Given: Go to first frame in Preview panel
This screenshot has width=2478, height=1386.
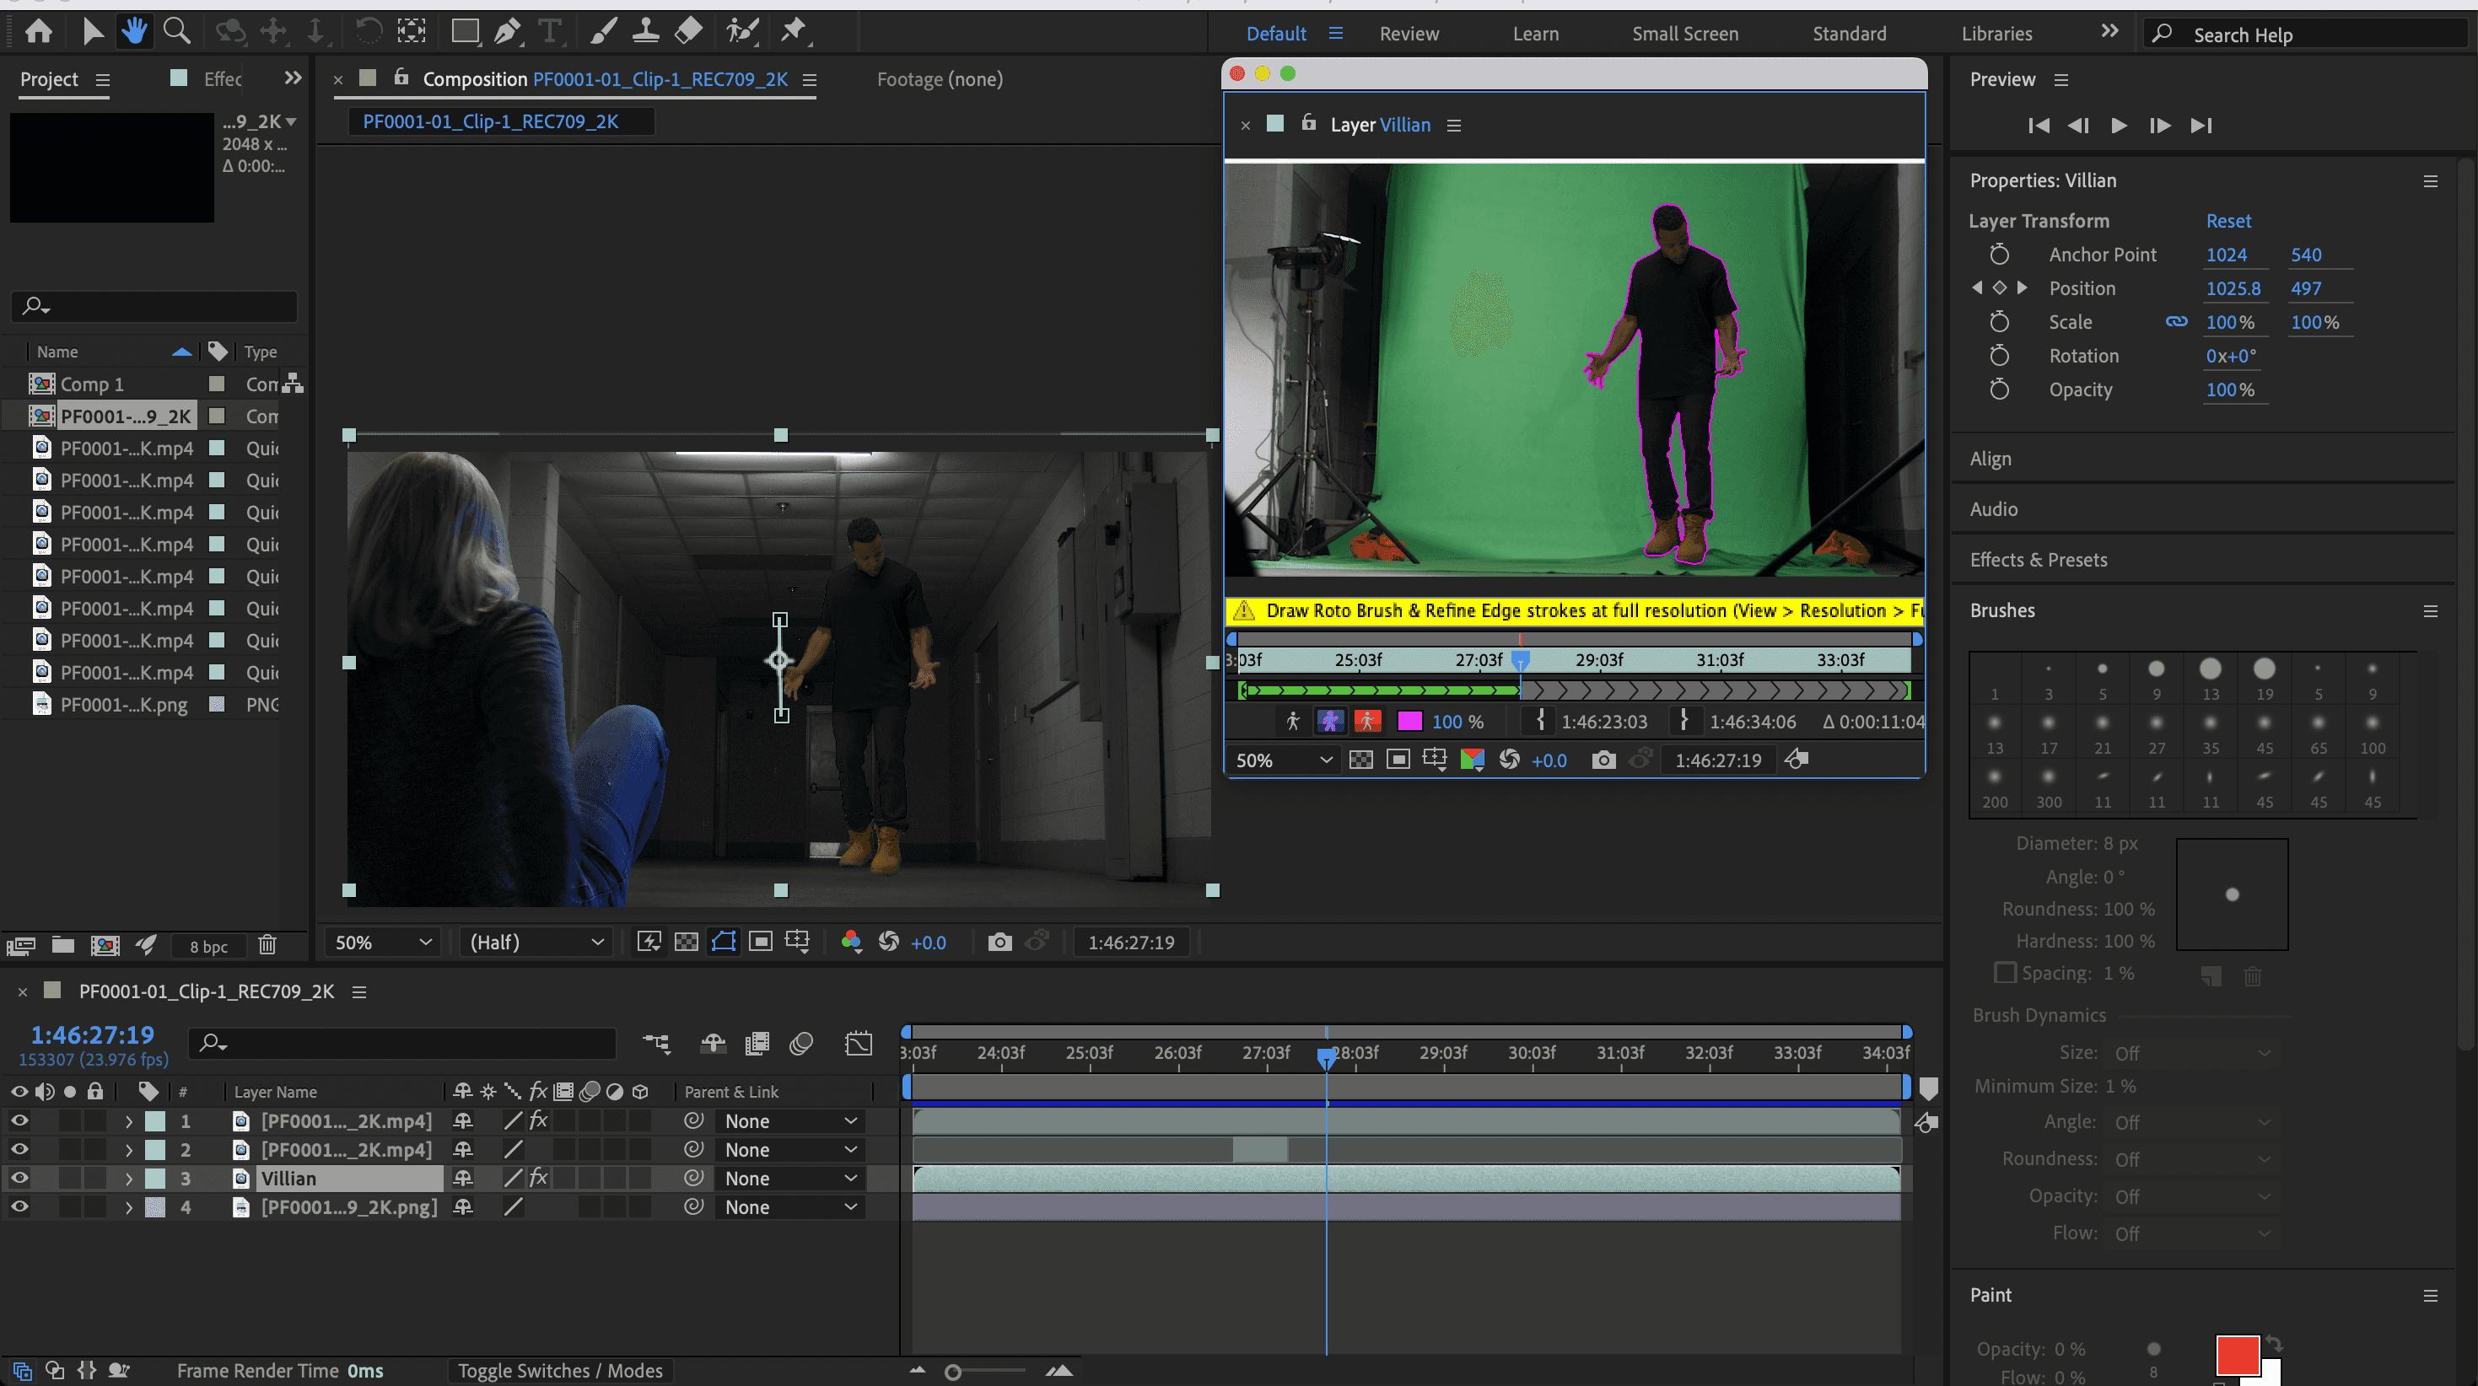Looking at the screenshot, I should (x=2038, y=125).
